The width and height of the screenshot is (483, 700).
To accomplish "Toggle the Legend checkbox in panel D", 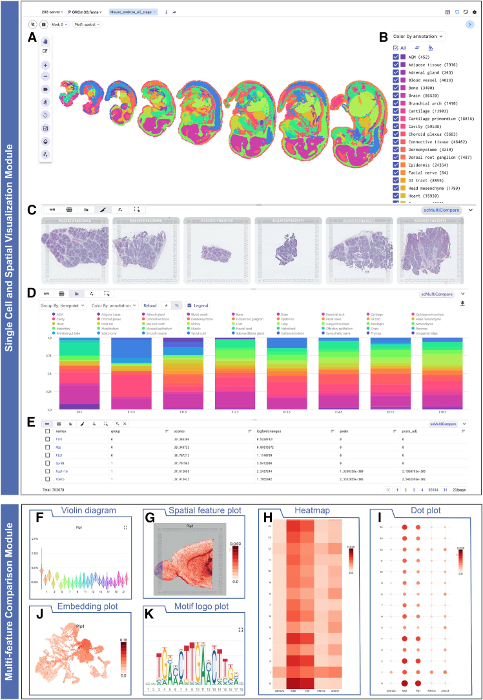I will point(190,306).
